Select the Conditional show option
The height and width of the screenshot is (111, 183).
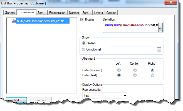coord(84,49)
